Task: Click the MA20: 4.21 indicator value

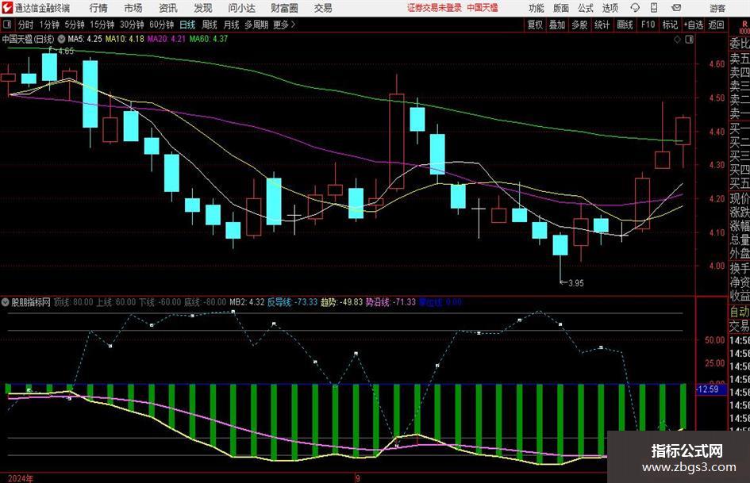Action: pyautogui.click(x=166, y=39)
